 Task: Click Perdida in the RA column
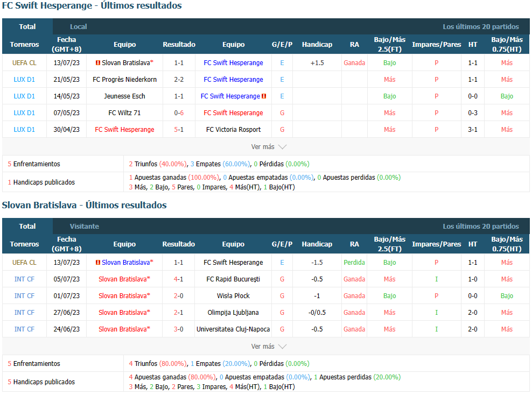click(354, 263)
